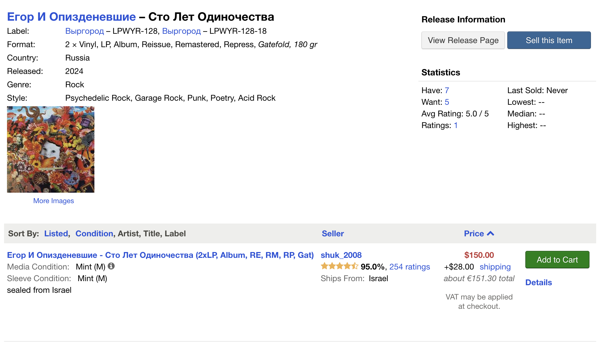Click the shipping cost link
602x344 pixels.
[x=495, y=267]
